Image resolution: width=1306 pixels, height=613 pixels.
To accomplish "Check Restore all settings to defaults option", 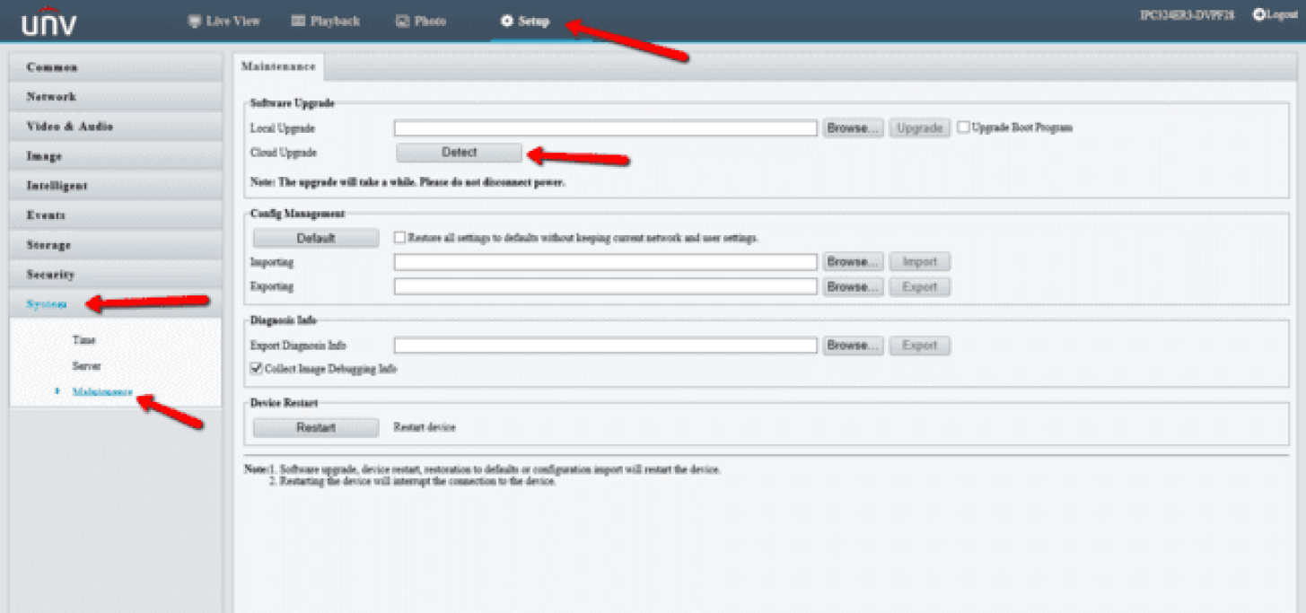I will tap(400, 238).
